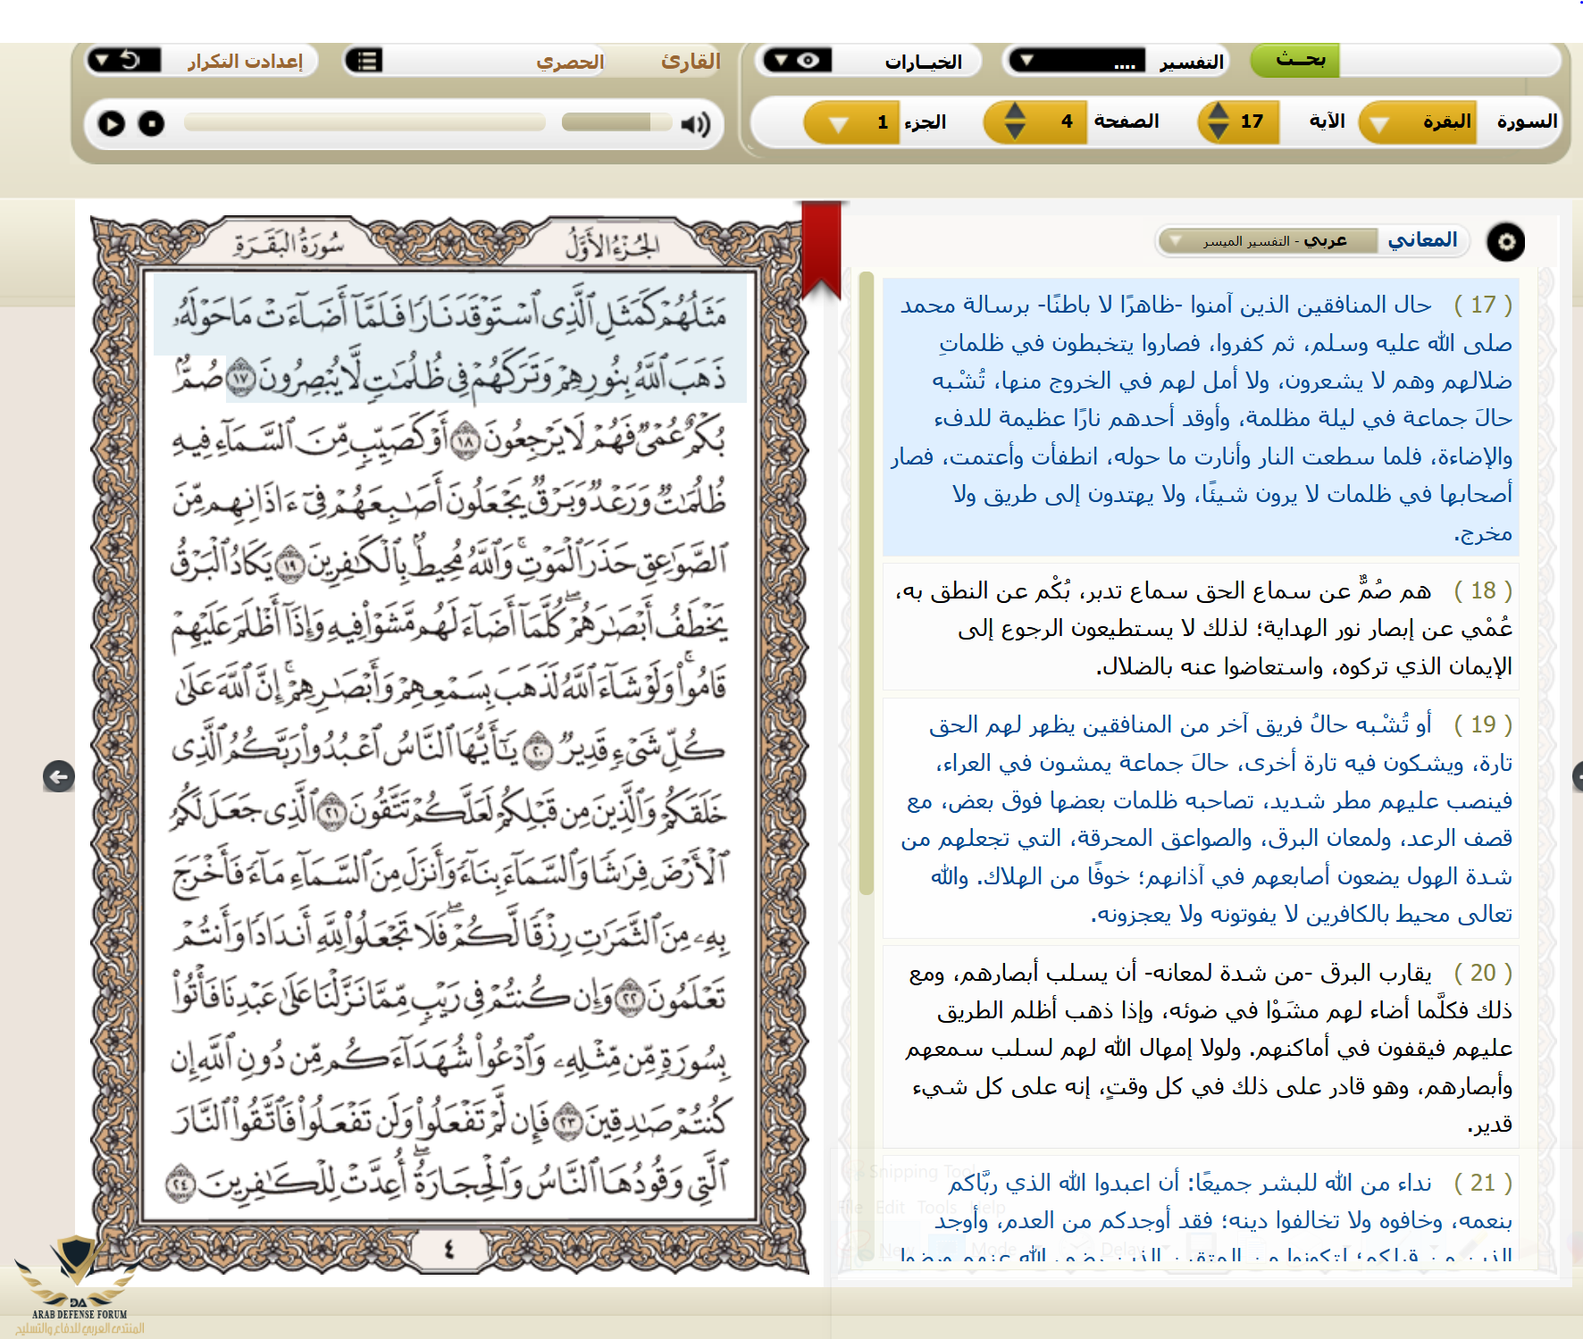Increase the الآية verse number with the up arrow

click(1219, 111)
